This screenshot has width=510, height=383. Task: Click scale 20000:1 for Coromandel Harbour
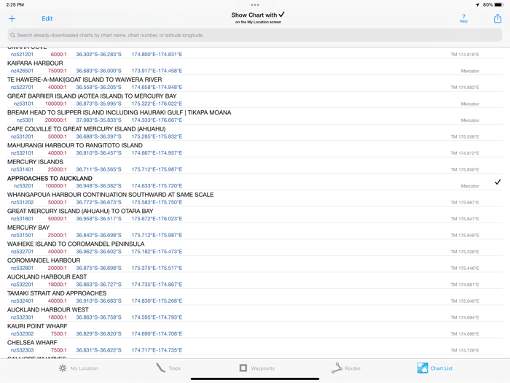pyautogui.click(x=58, y=268)
